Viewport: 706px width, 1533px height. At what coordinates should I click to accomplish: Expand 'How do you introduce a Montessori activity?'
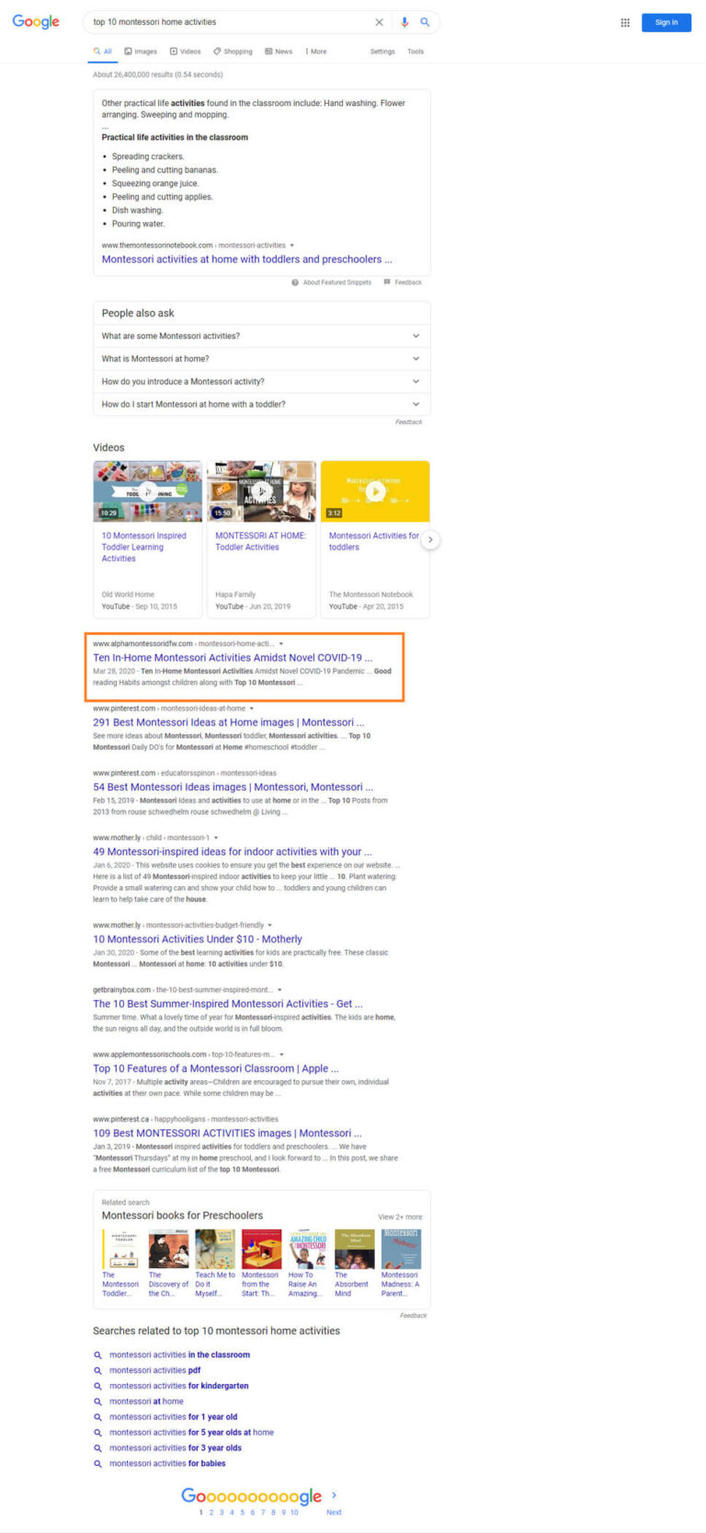[x=261, y=381]
